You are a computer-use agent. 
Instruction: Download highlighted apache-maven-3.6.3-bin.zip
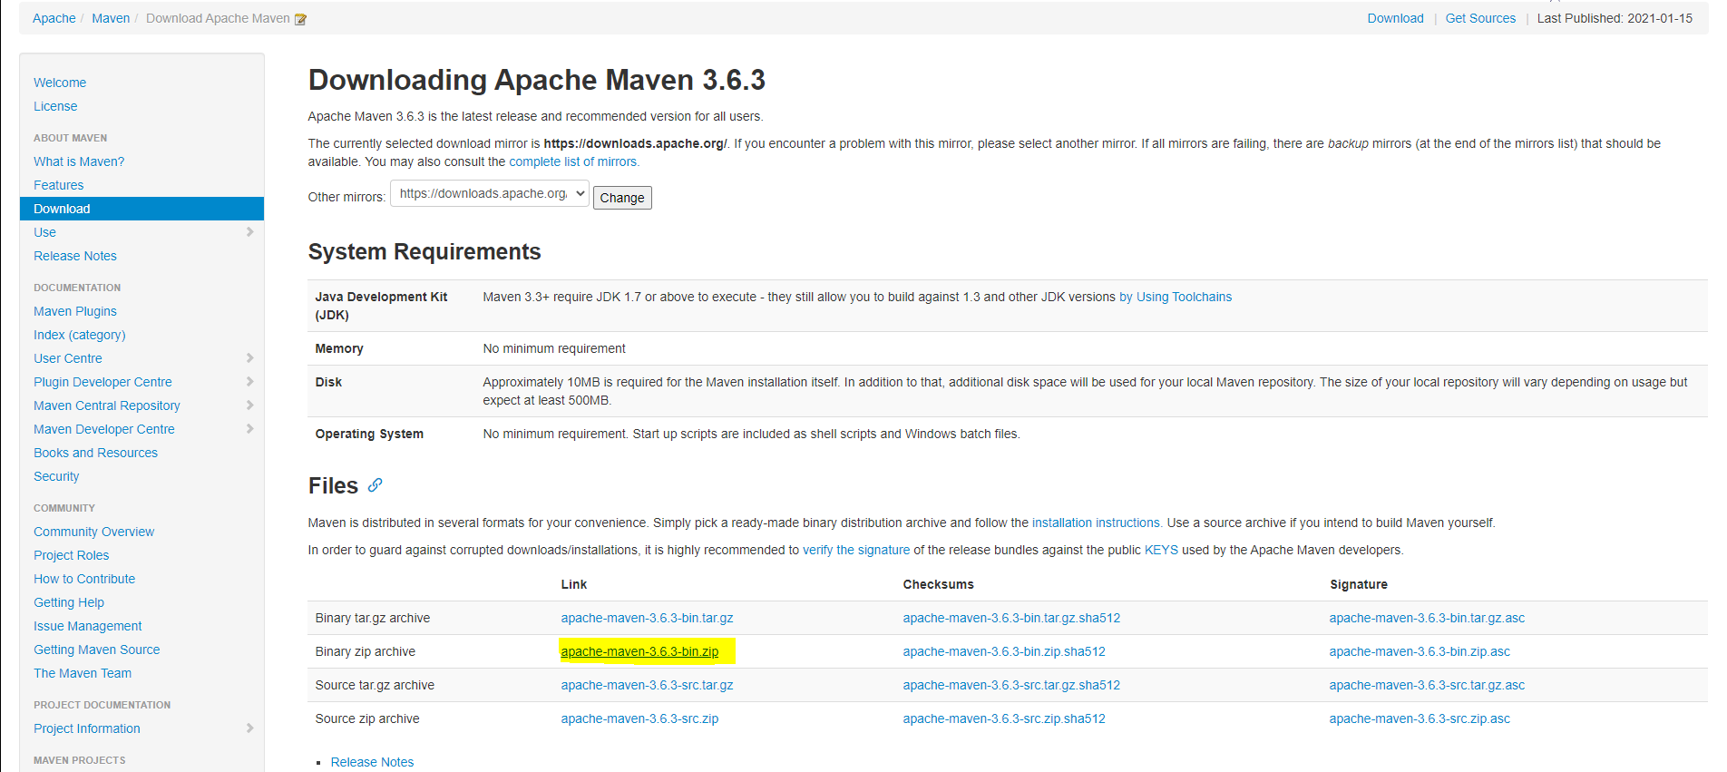(x=639, y=651)
